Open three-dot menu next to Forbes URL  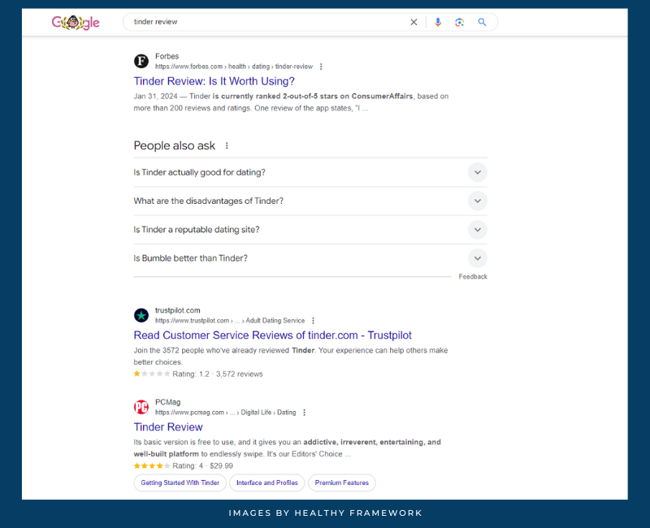[x=321, y=67]
